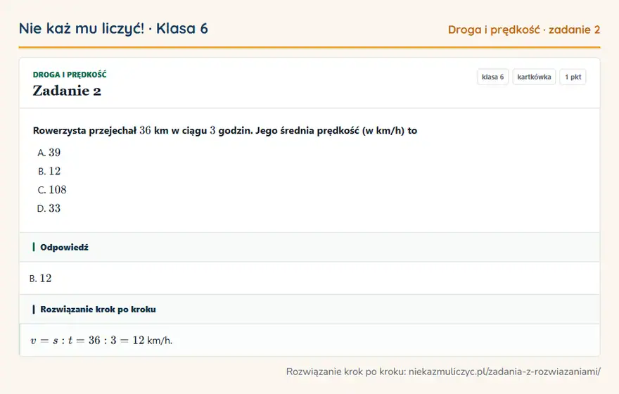This screenshot has width=619, height=394.
Task: Click the 'Zadanie 2' heading
Action: coord(67,91)
